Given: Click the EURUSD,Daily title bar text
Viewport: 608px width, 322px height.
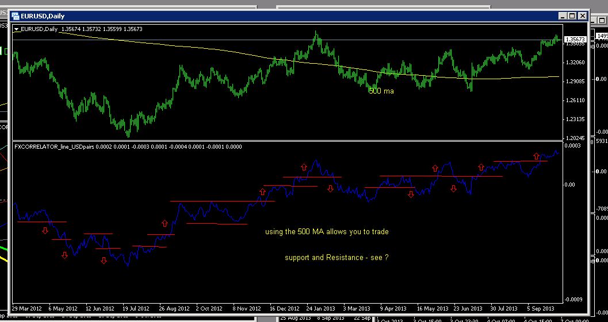Looking at the screenshot, I should click(x=43, y=16).
